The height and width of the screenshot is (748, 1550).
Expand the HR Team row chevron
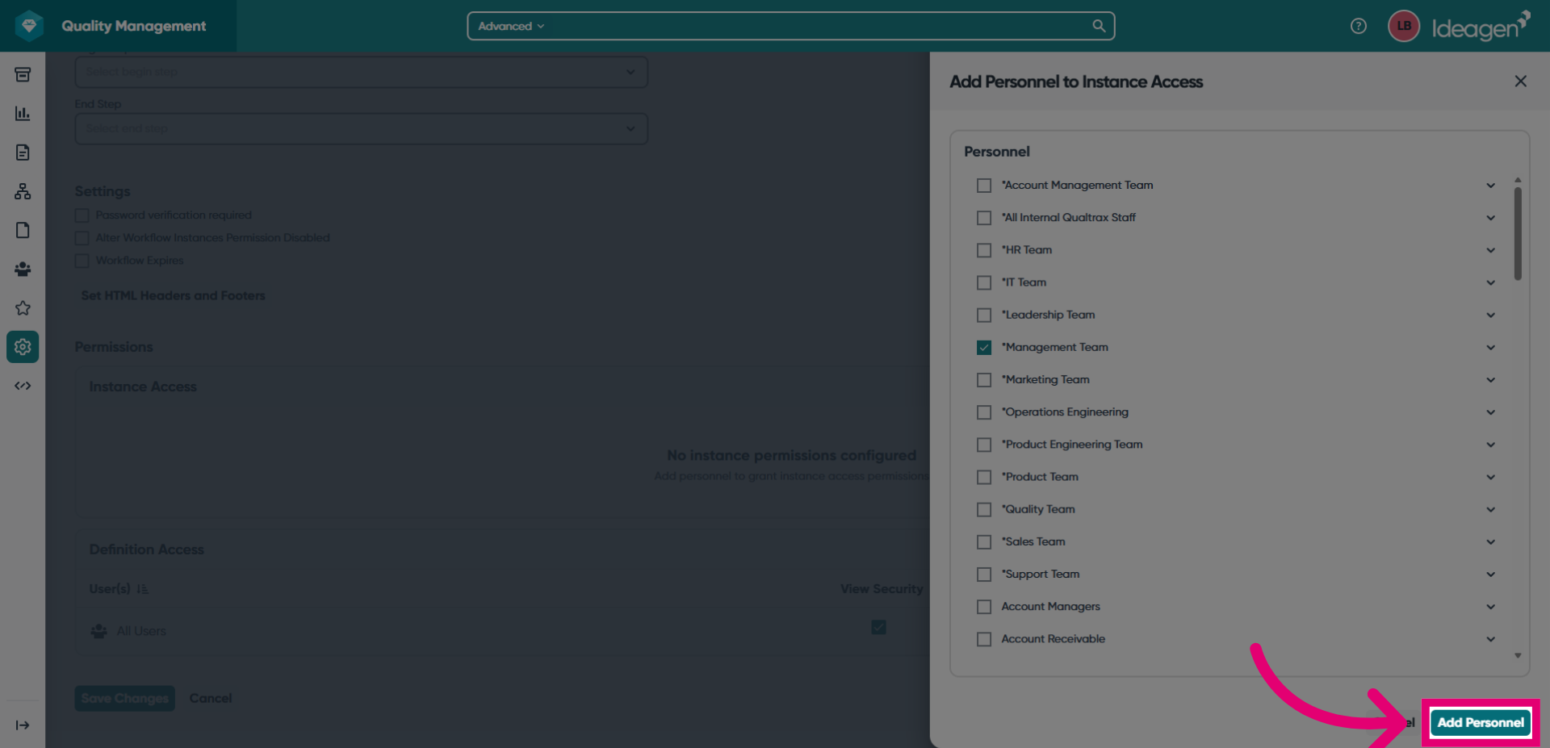click(1491, 250)
